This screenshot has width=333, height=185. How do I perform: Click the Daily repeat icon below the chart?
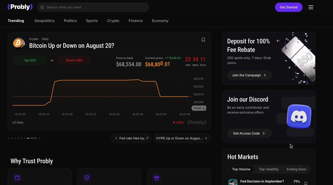coord(14,122)
